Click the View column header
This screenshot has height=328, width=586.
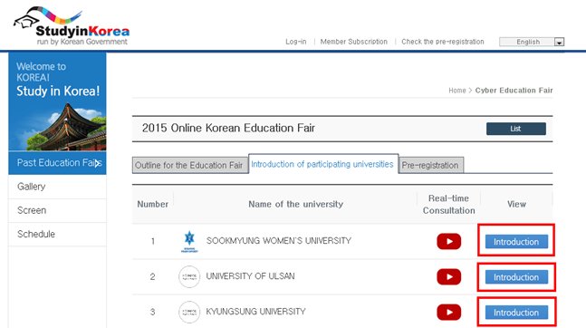coord(516,204)
